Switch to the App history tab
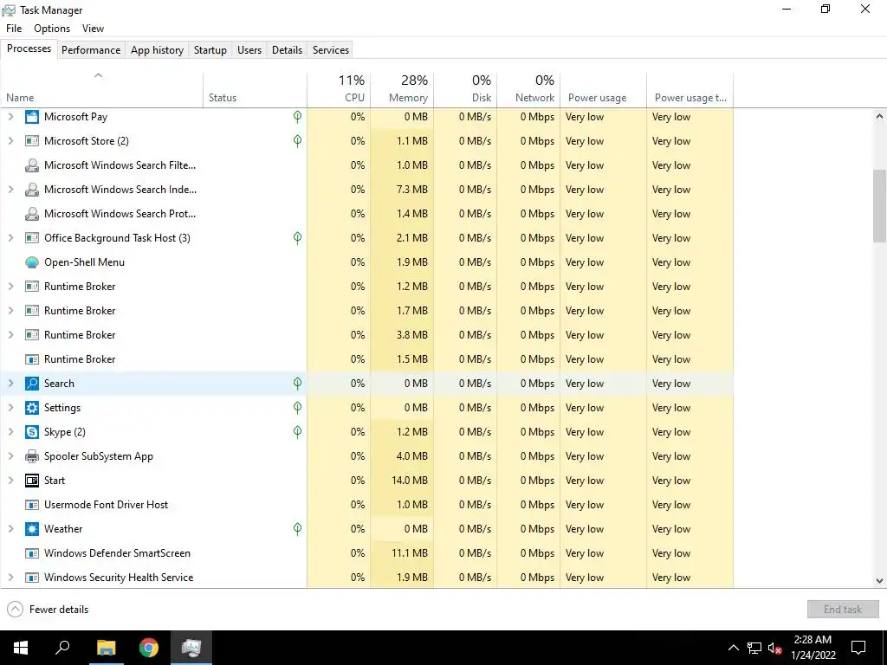Viewport: 887px width, 665px height. [158, 49]
